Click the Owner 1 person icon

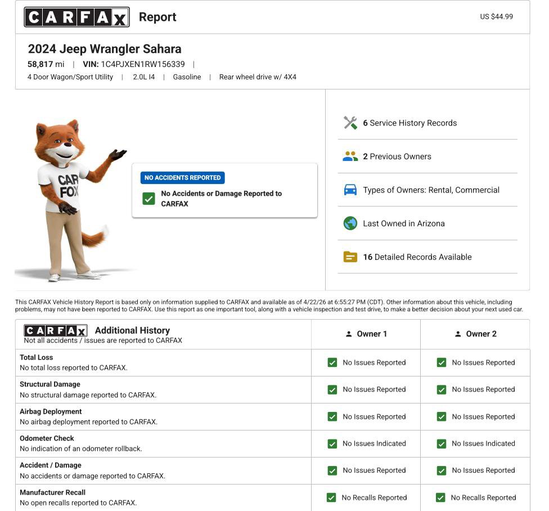pyautogui.click(x=349, y=334)
